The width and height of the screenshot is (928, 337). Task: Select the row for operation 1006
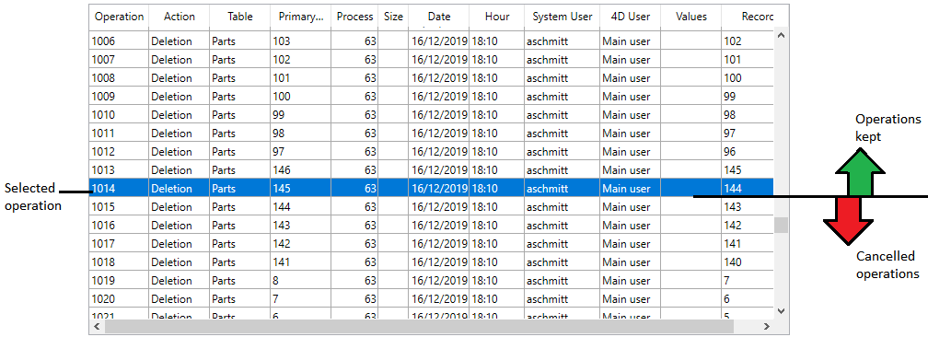[x=432, y=41]
